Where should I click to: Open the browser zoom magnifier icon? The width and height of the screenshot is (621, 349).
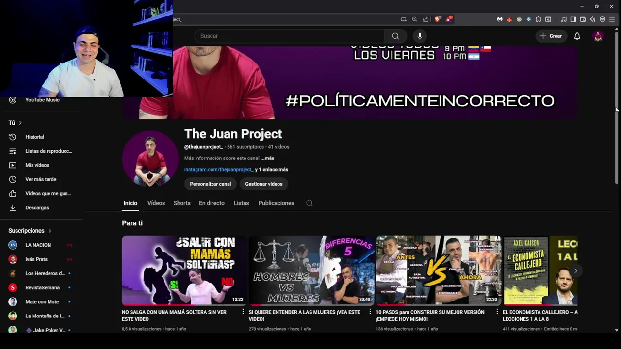click(x=414, y=19)
